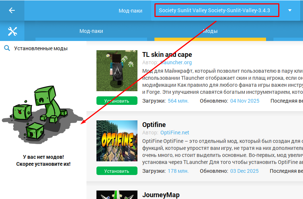Install the TL skin and cape mod
This screenshot has height=199, width=303.
(117, 101)
